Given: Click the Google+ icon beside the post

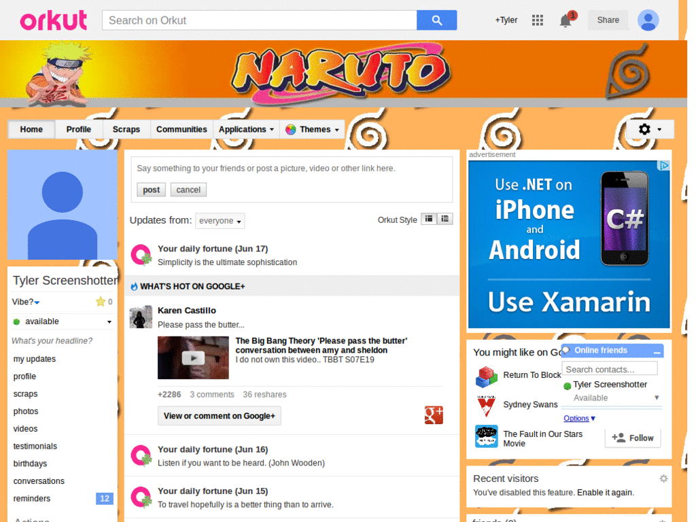Looking at the screenshot, I should [434, 415].
